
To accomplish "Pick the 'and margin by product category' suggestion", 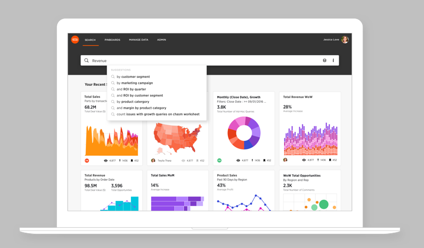I will 141,108.
